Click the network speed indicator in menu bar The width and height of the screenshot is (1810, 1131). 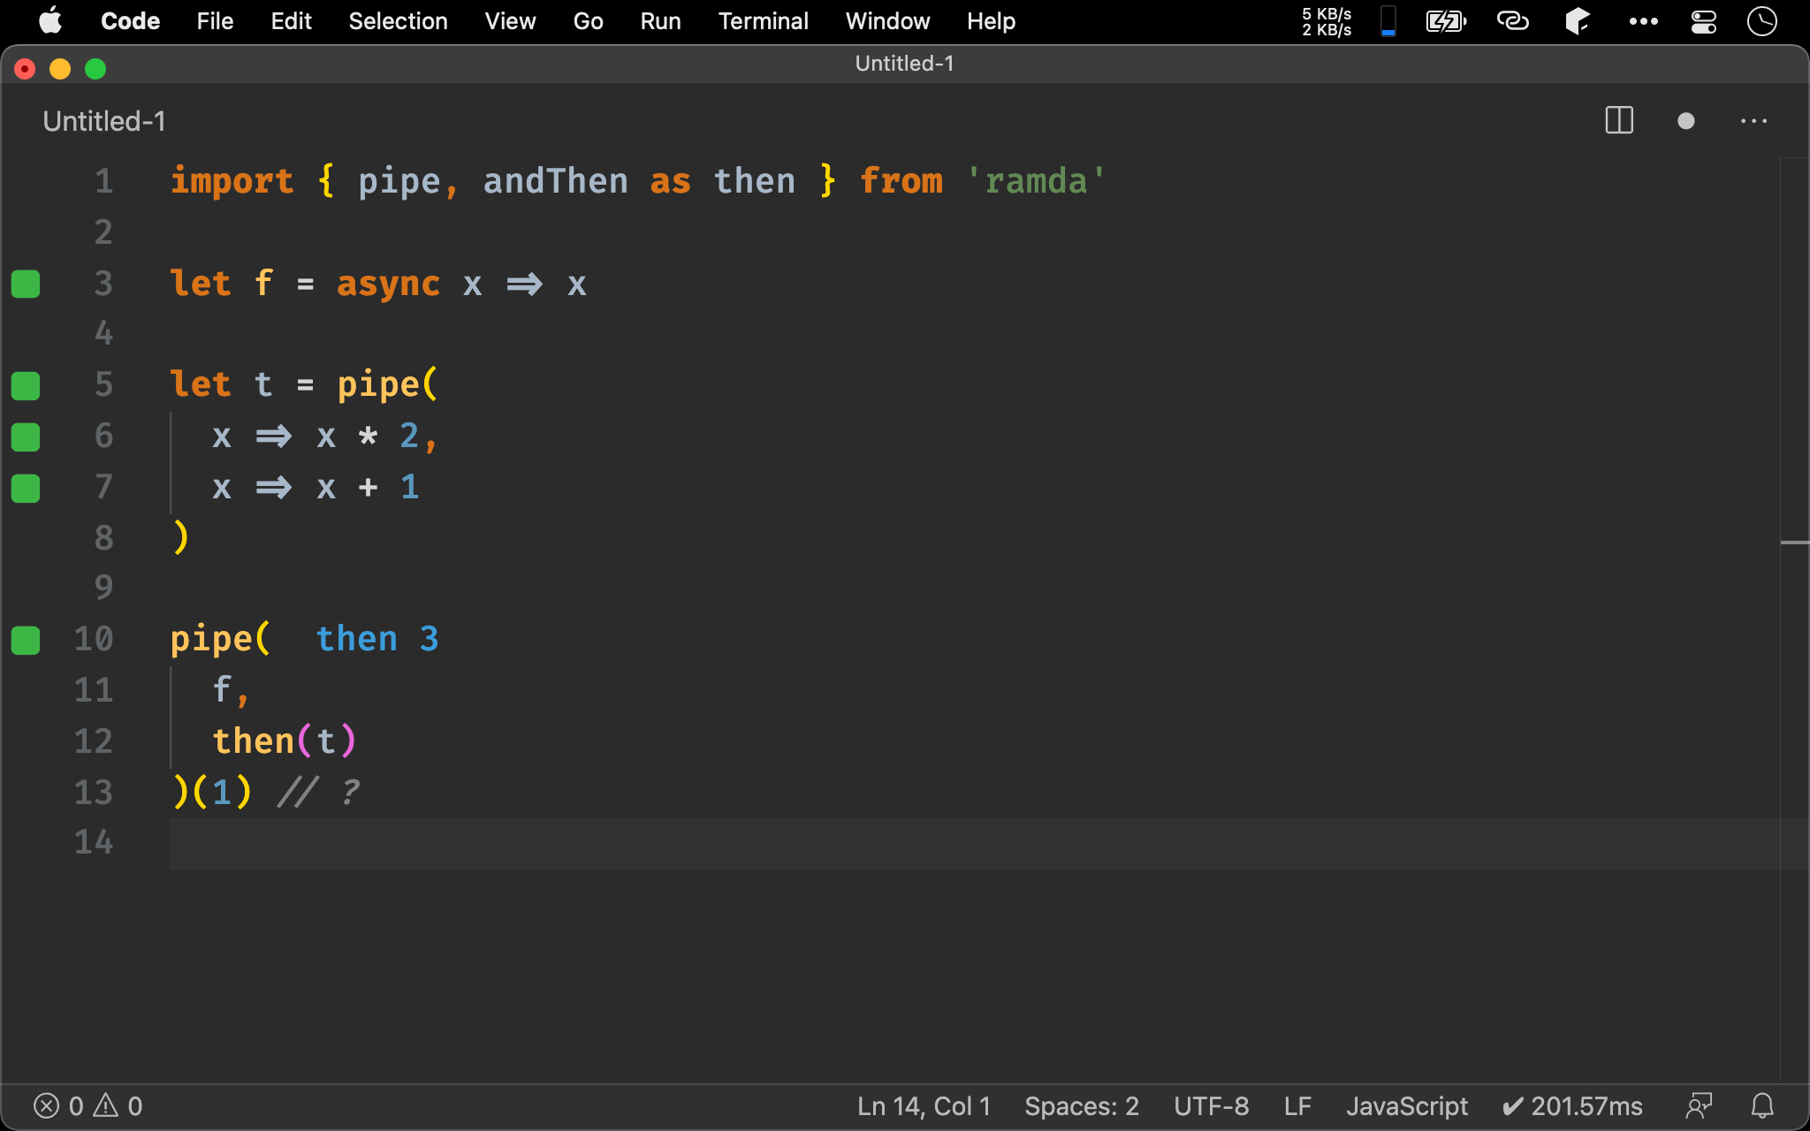coord(1327,21)
